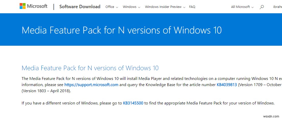The height and width of the screenshot is (119, 282).
Task: Click the "(Version 1709 – October" text
Action: (x=260, y=85)
